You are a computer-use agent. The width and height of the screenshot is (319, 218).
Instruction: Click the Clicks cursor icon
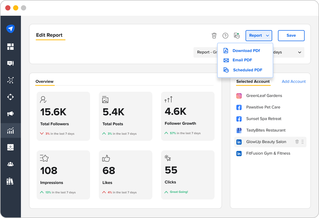(168, 158)
